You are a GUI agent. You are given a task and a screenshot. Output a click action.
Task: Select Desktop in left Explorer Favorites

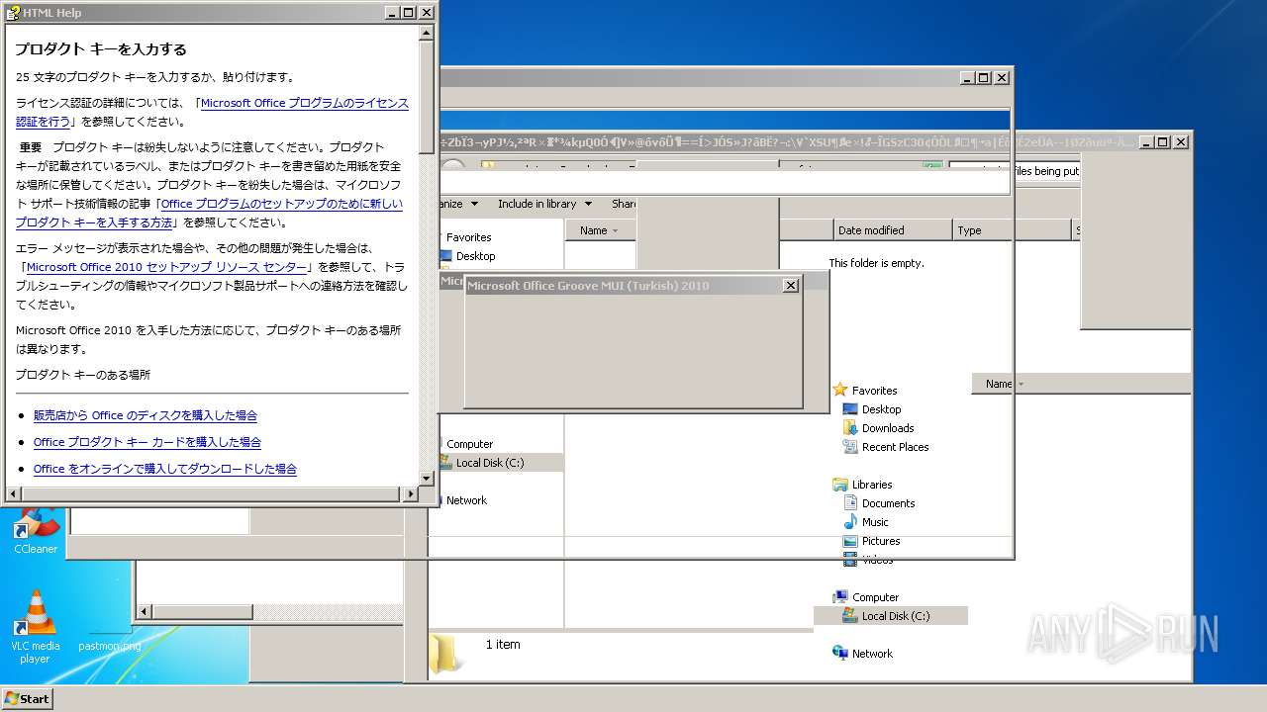pyautogui.click(x=475, y=256)
